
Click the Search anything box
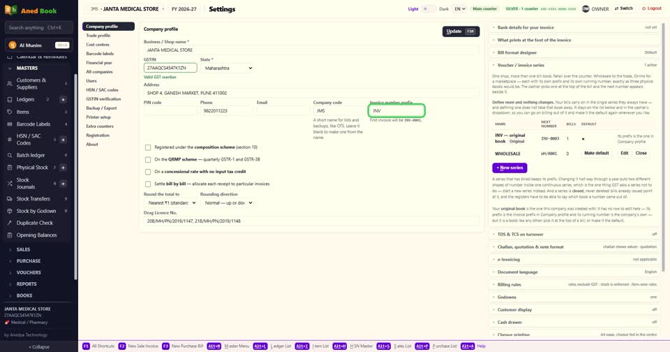click(39, 27)
